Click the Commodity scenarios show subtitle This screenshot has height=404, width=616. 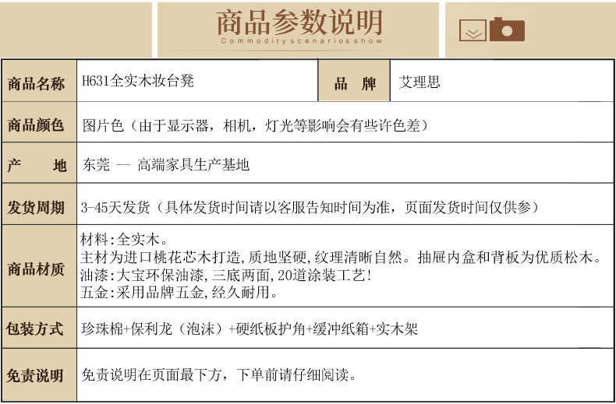pyautogui.click(x=301, y=40)
